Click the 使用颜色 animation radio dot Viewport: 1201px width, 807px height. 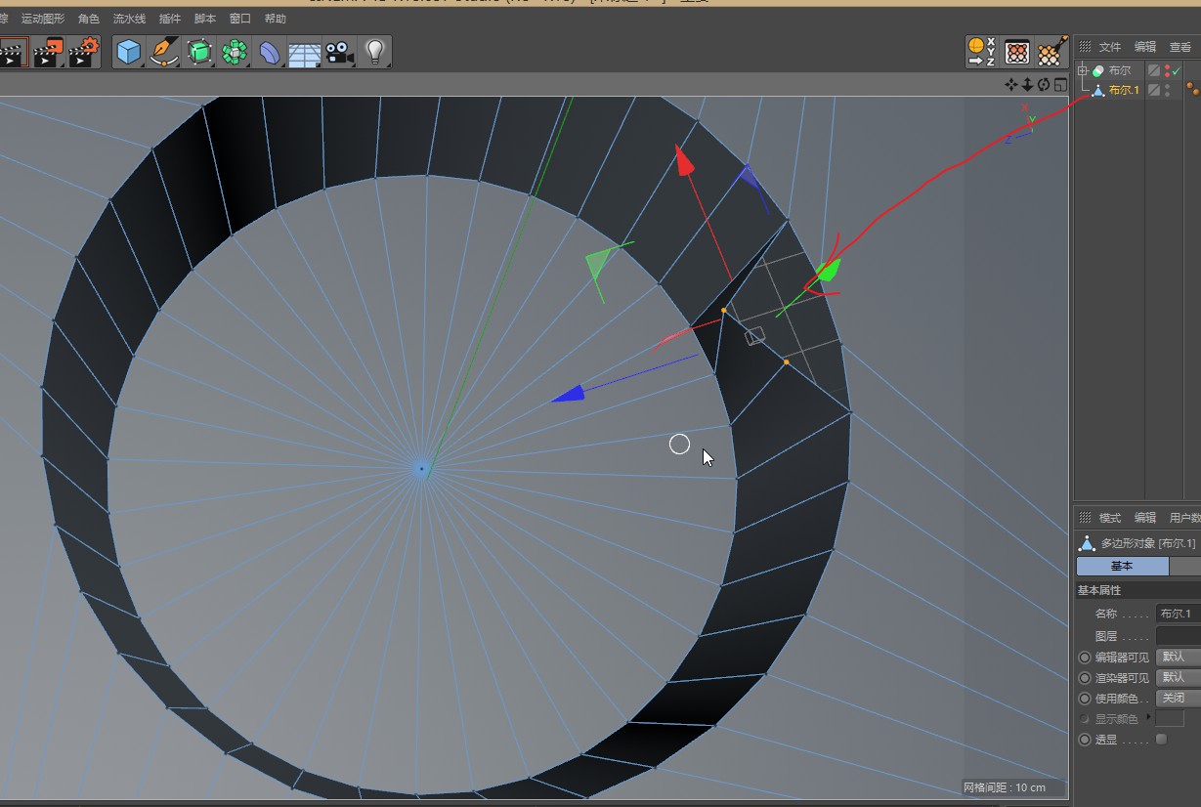tap(1085, 699)
